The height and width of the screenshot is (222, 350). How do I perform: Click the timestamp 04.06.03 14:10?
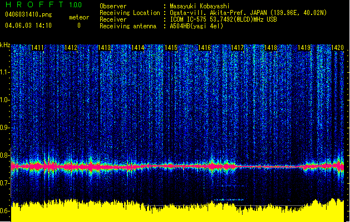click(28, 26)
